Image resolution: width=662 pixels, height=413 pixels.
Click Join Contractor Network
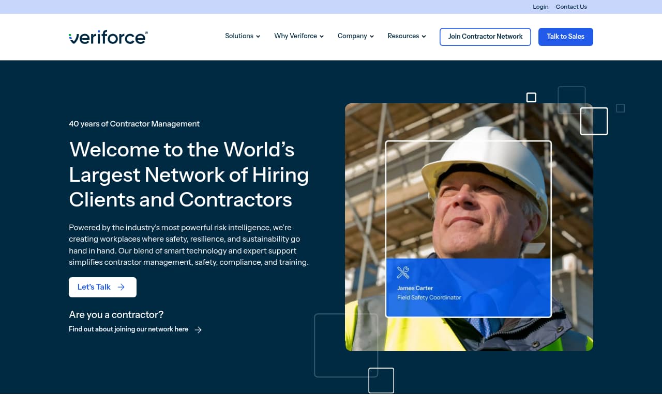pos(485,37)
